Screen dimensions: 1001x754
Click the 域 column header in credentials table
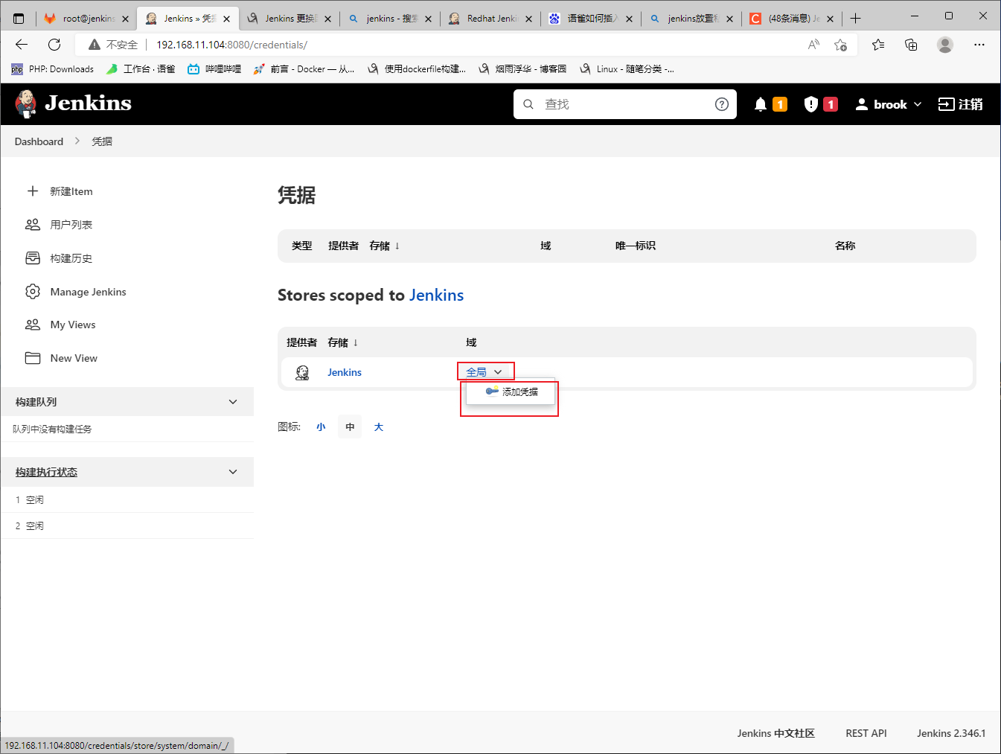(546, 246)
